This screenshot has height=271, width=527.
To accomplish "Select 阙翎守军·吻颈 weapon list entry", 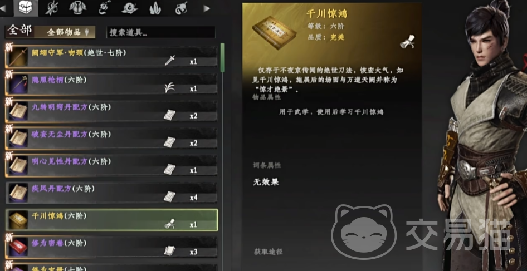I will (111, 57).
